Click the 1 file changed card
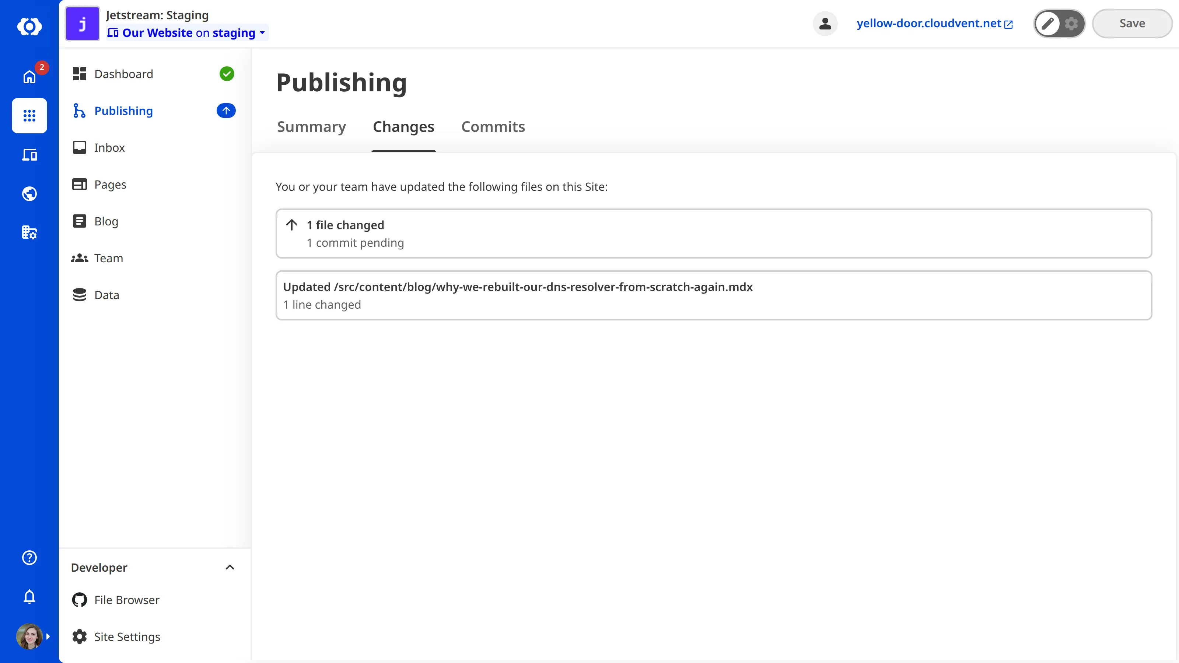This screenshot has height=663, width=1179. click(x=714, y=234)
